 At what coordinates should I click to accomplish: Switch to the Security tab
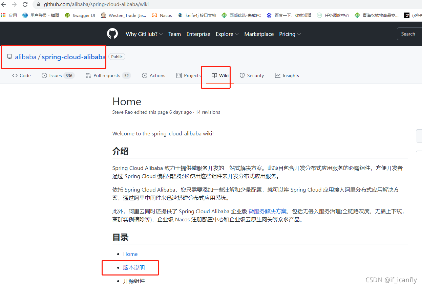pos(252,75)
